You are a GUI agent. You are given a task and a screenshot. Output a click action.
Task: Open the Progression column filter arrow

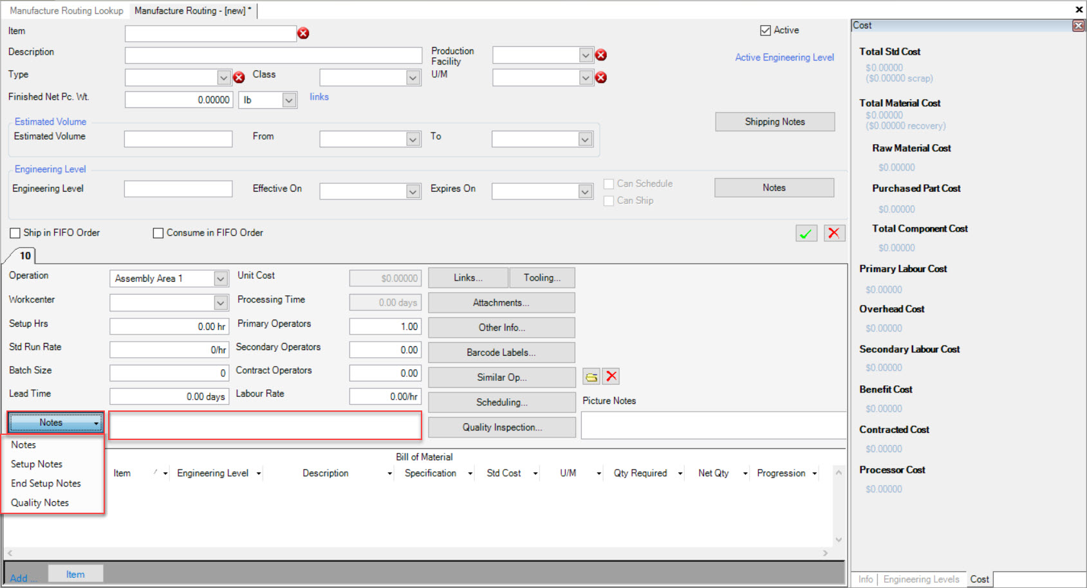pos(814,473)
